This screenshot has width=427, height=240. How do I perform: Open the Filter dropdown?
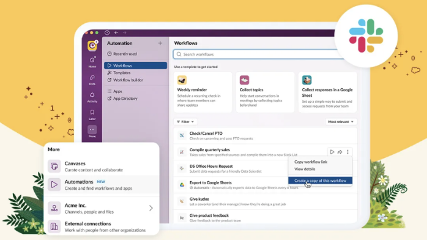185,122
